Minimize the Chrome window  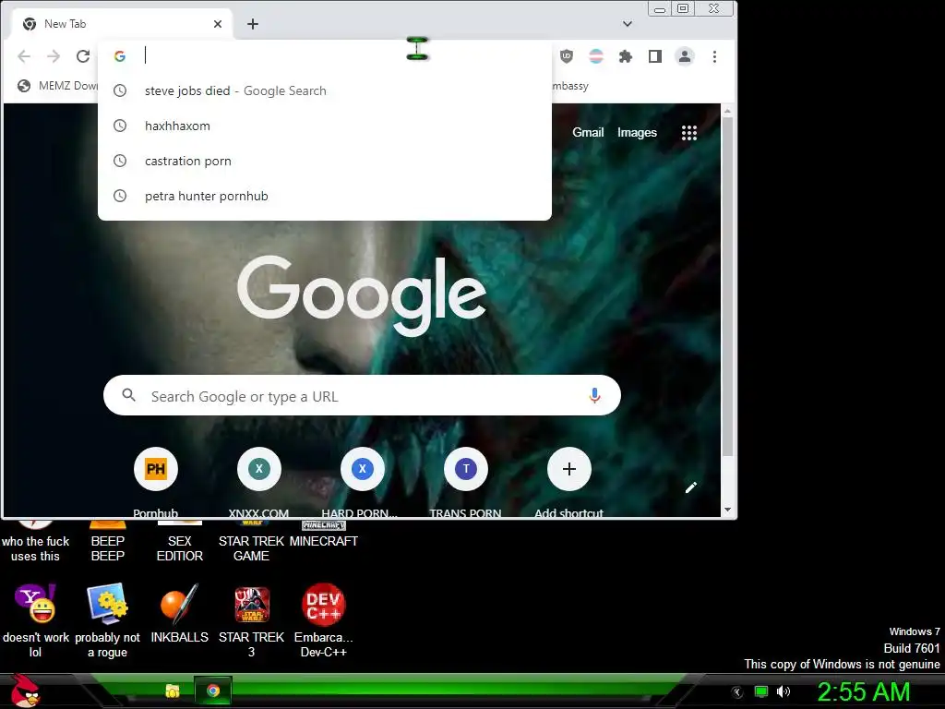coord(660,9)
